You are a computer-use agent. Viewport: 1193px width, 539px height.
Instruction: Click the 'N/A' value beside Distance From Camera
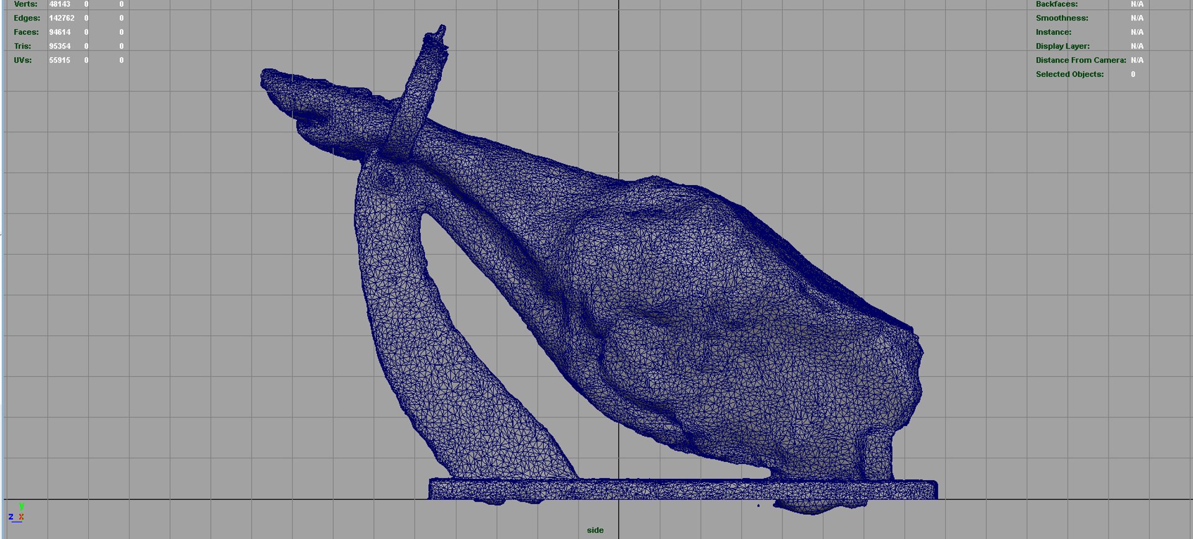[1137, 60]
